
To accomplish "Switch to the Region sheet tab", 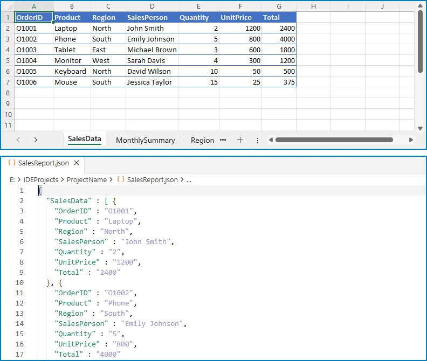I will coord(202,140).
